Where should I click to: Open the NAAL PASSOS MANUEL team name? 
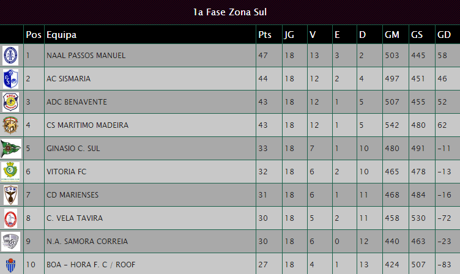point(86,56)
